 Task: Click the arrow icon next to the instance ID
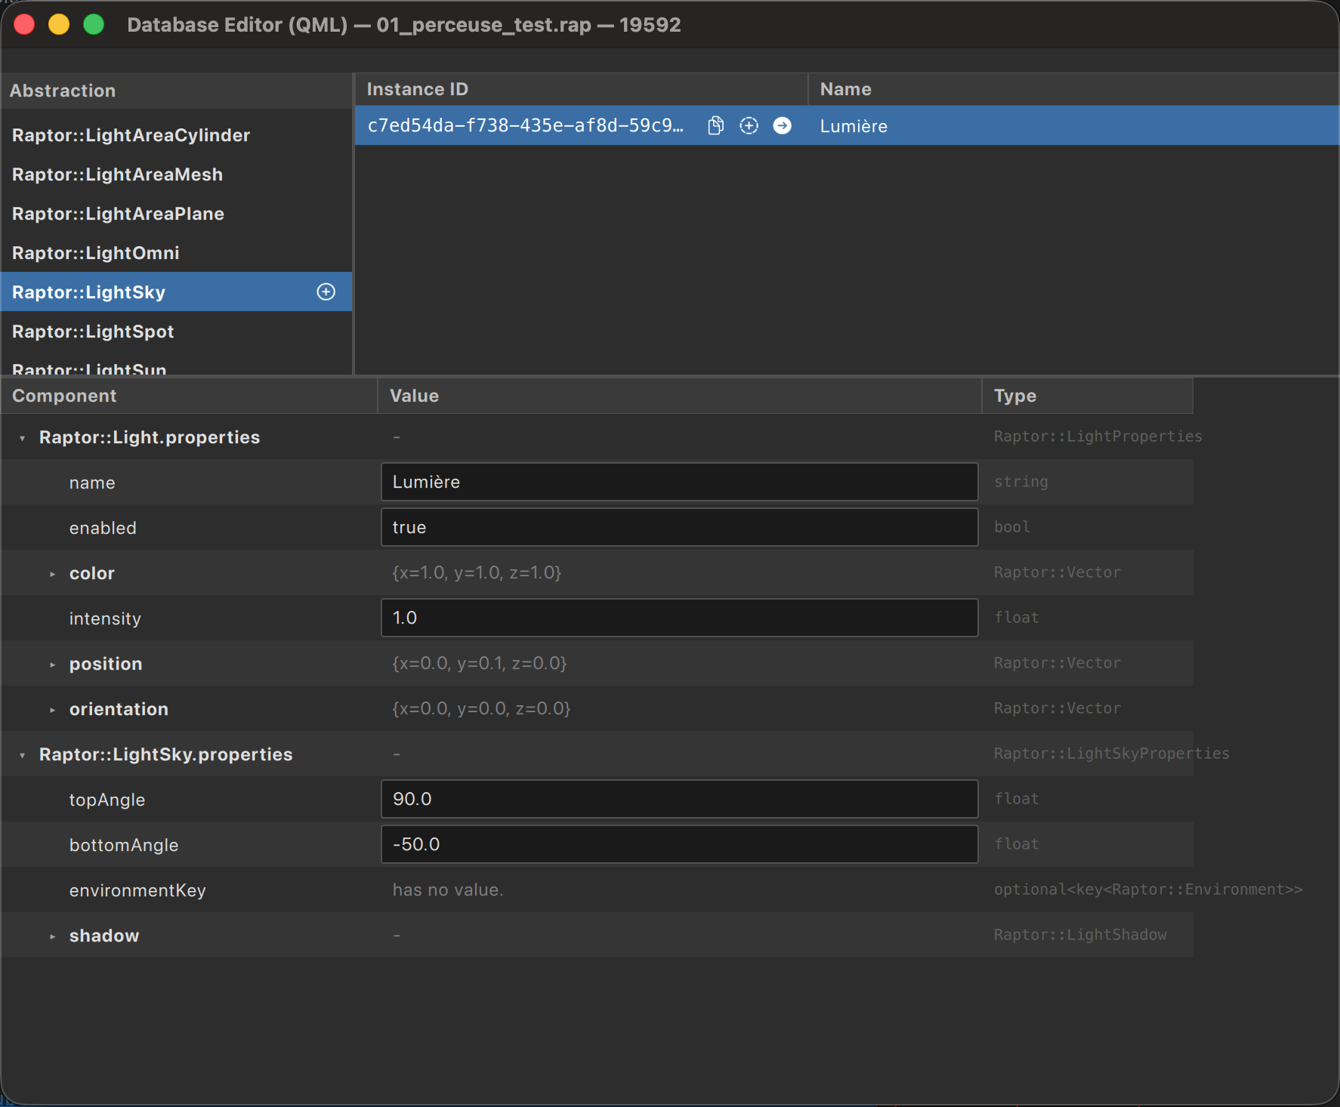(x=783, y=125)
